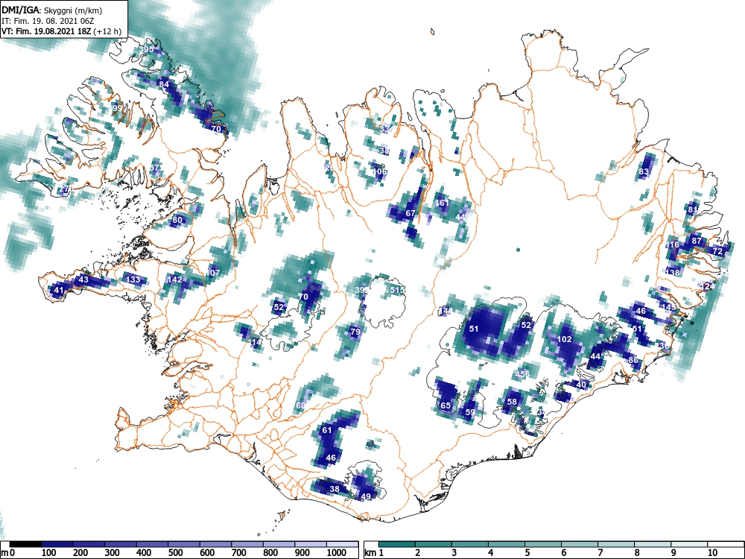The image size is (745, 559).
Task: Click the 142 visibility value
Action: [x=175, y=279]
